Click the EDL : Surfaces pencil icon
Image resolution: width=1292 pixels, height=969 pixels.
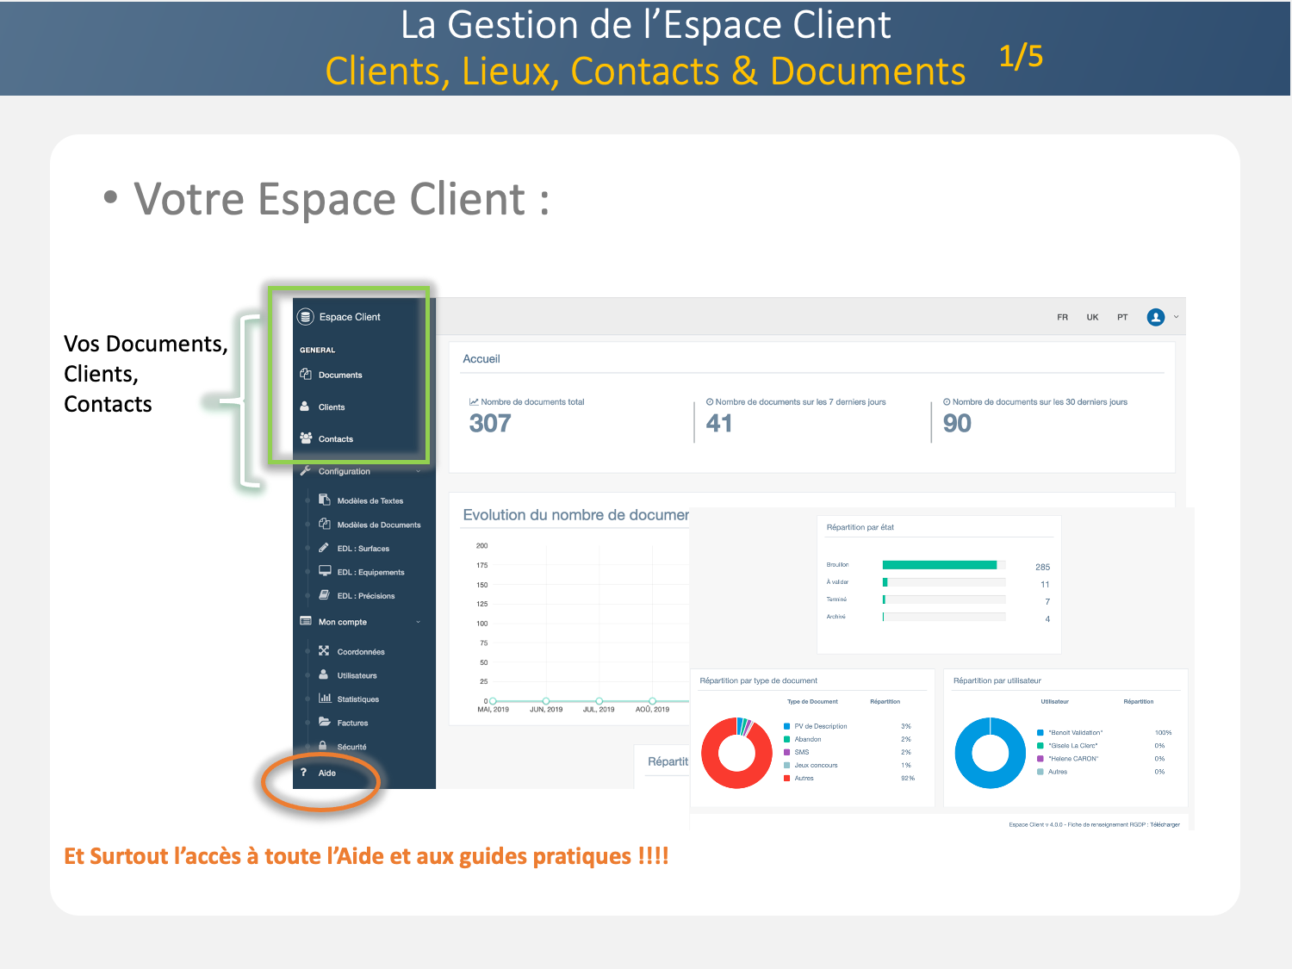324,548
